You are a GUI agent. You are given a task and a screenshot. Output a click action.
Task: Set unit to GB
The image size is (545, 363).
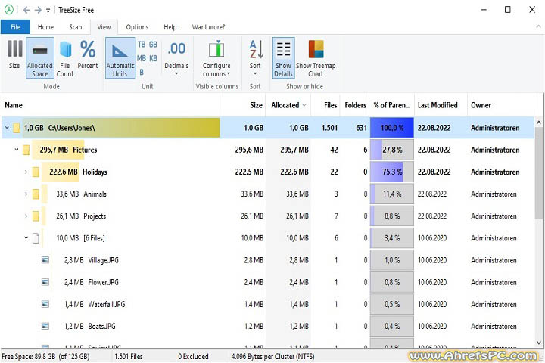(x=153, y=45)
